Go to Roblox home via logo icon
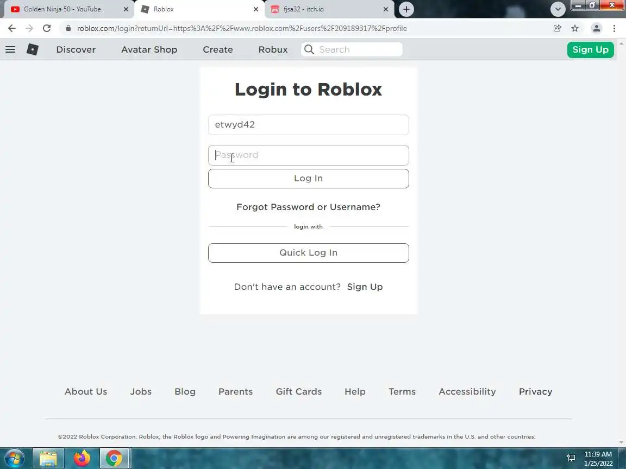The width and height of the screenshot is (626, 469). [x=33, y=49]
